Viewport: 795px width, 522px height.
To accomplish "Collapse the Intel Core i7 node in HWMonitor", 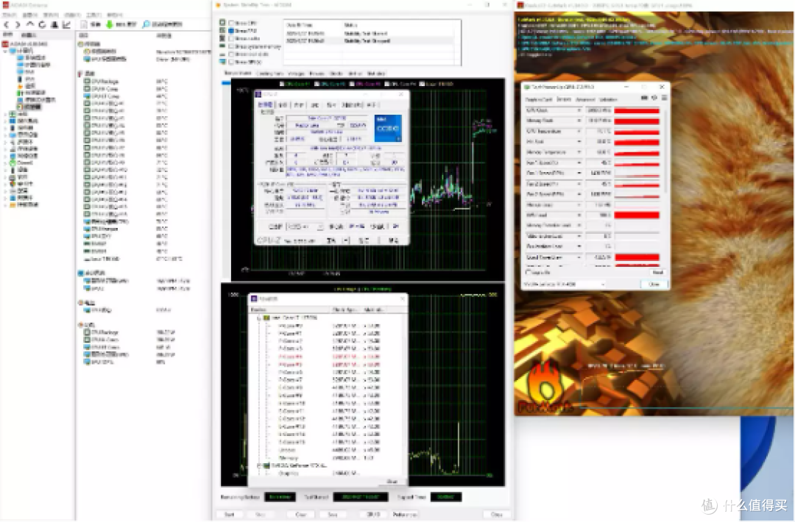I will pyautogui.click(x=260, y=318).
